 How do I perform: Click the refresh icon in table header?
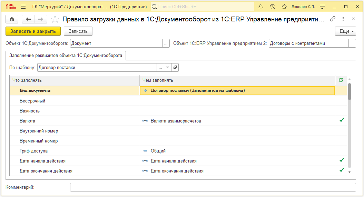tap(341, 80)
